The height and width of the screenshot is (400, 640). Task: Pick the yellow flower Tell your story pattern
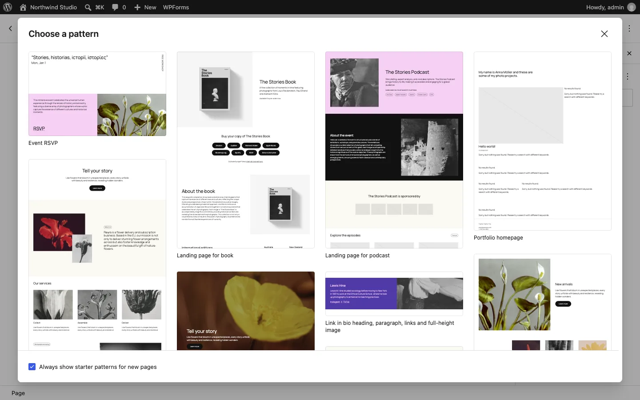coord(246,311)
